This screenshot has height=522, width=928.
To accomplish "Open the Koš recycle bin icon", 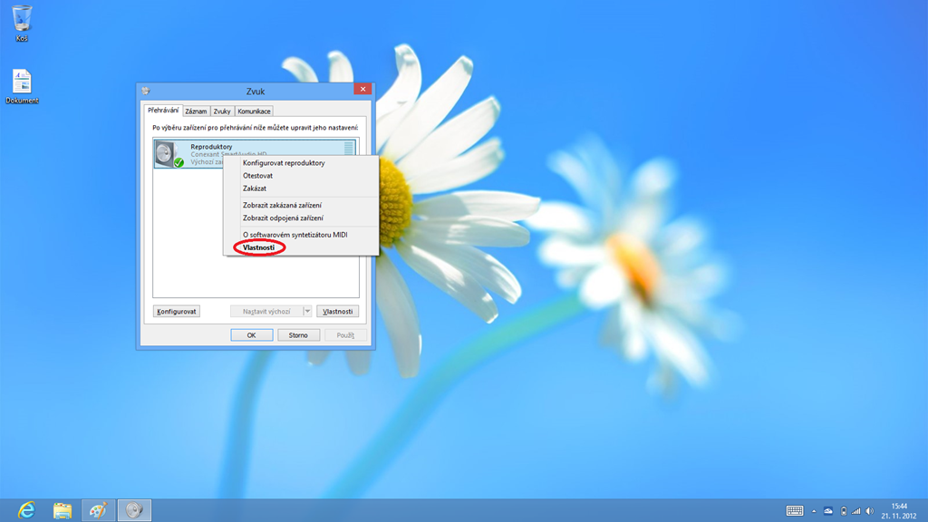I will pyautogui.click(x=22, y=20).
